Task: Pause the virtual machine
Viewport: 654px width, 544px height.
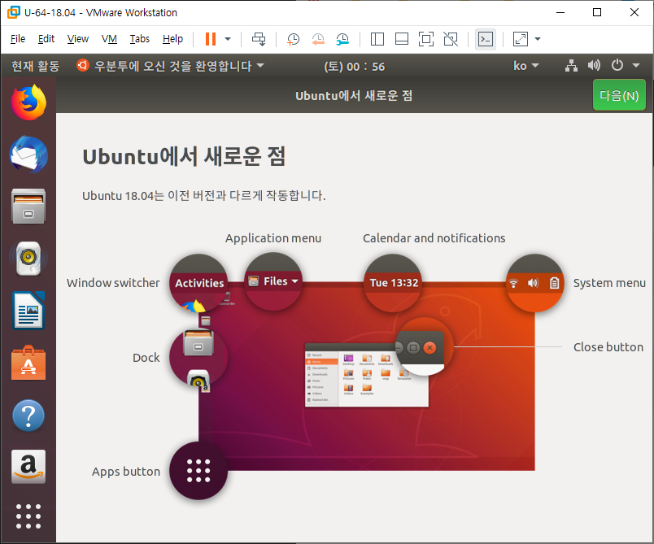Action: 211,39
